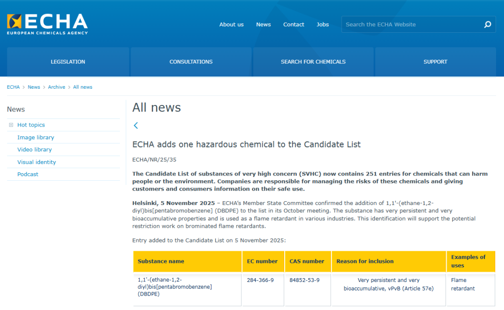Screen dimensions: 504x310
Task: Click in the Search the ECHA Website field
Action: 411,25
